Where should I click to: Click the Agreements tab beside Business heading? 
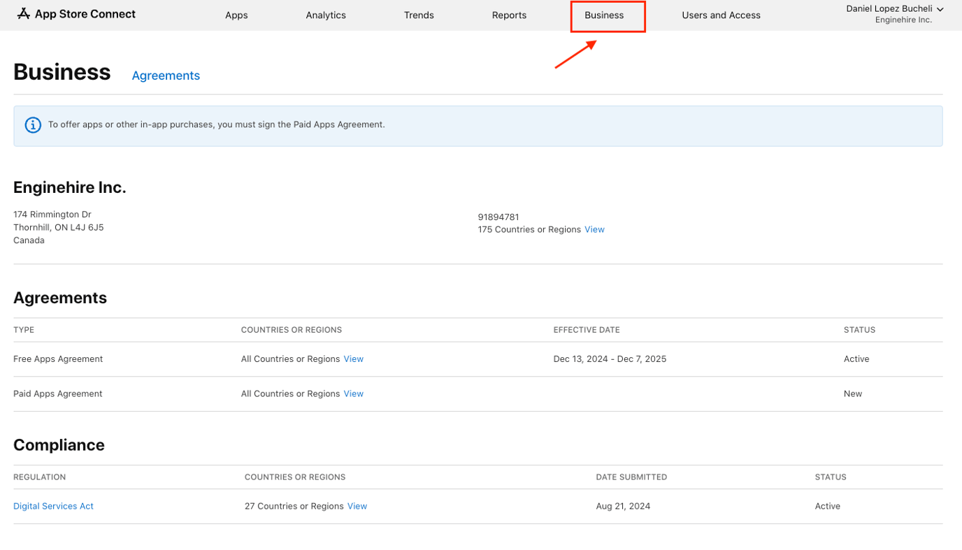click(x=166, y=75)
